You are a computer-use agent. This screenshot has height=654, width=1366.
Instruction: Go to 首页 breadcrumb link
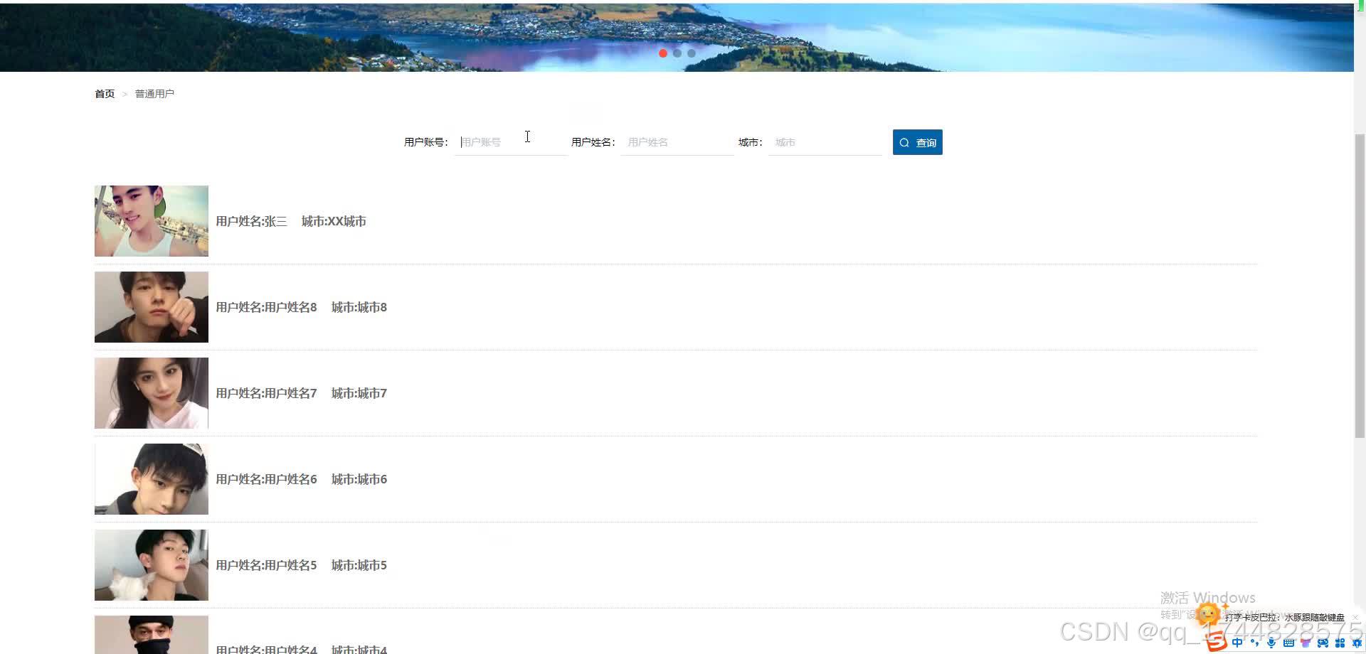[x=105, y=94]
